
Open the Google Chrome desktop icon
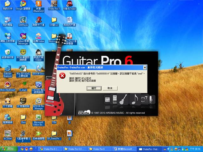coord(23,5)
